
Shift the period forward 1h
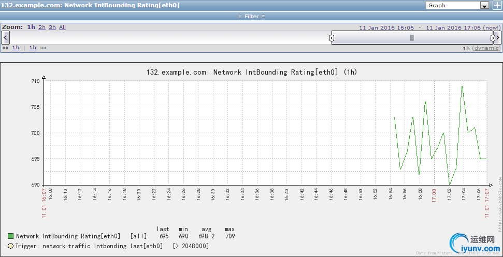[33, 48]
